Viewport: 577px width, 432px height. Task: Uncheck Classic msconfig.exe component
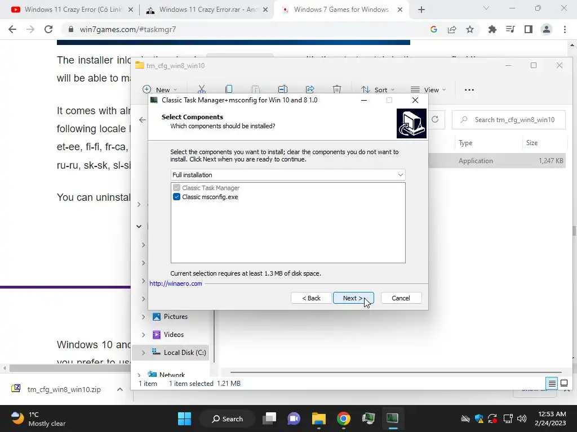click(176, 197)
